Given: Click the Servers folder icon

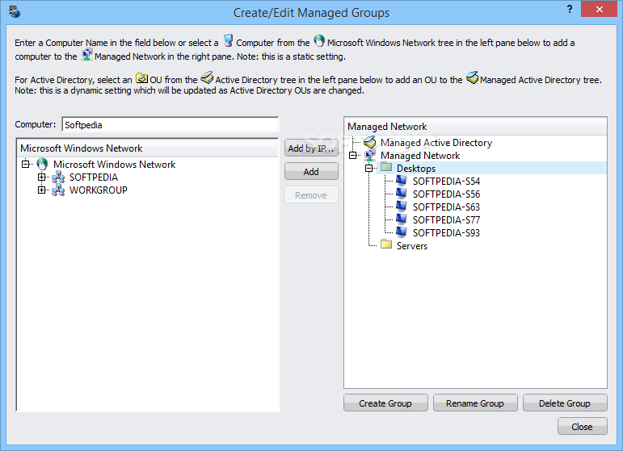Looking at the screenshot, I should coord(386,244).
